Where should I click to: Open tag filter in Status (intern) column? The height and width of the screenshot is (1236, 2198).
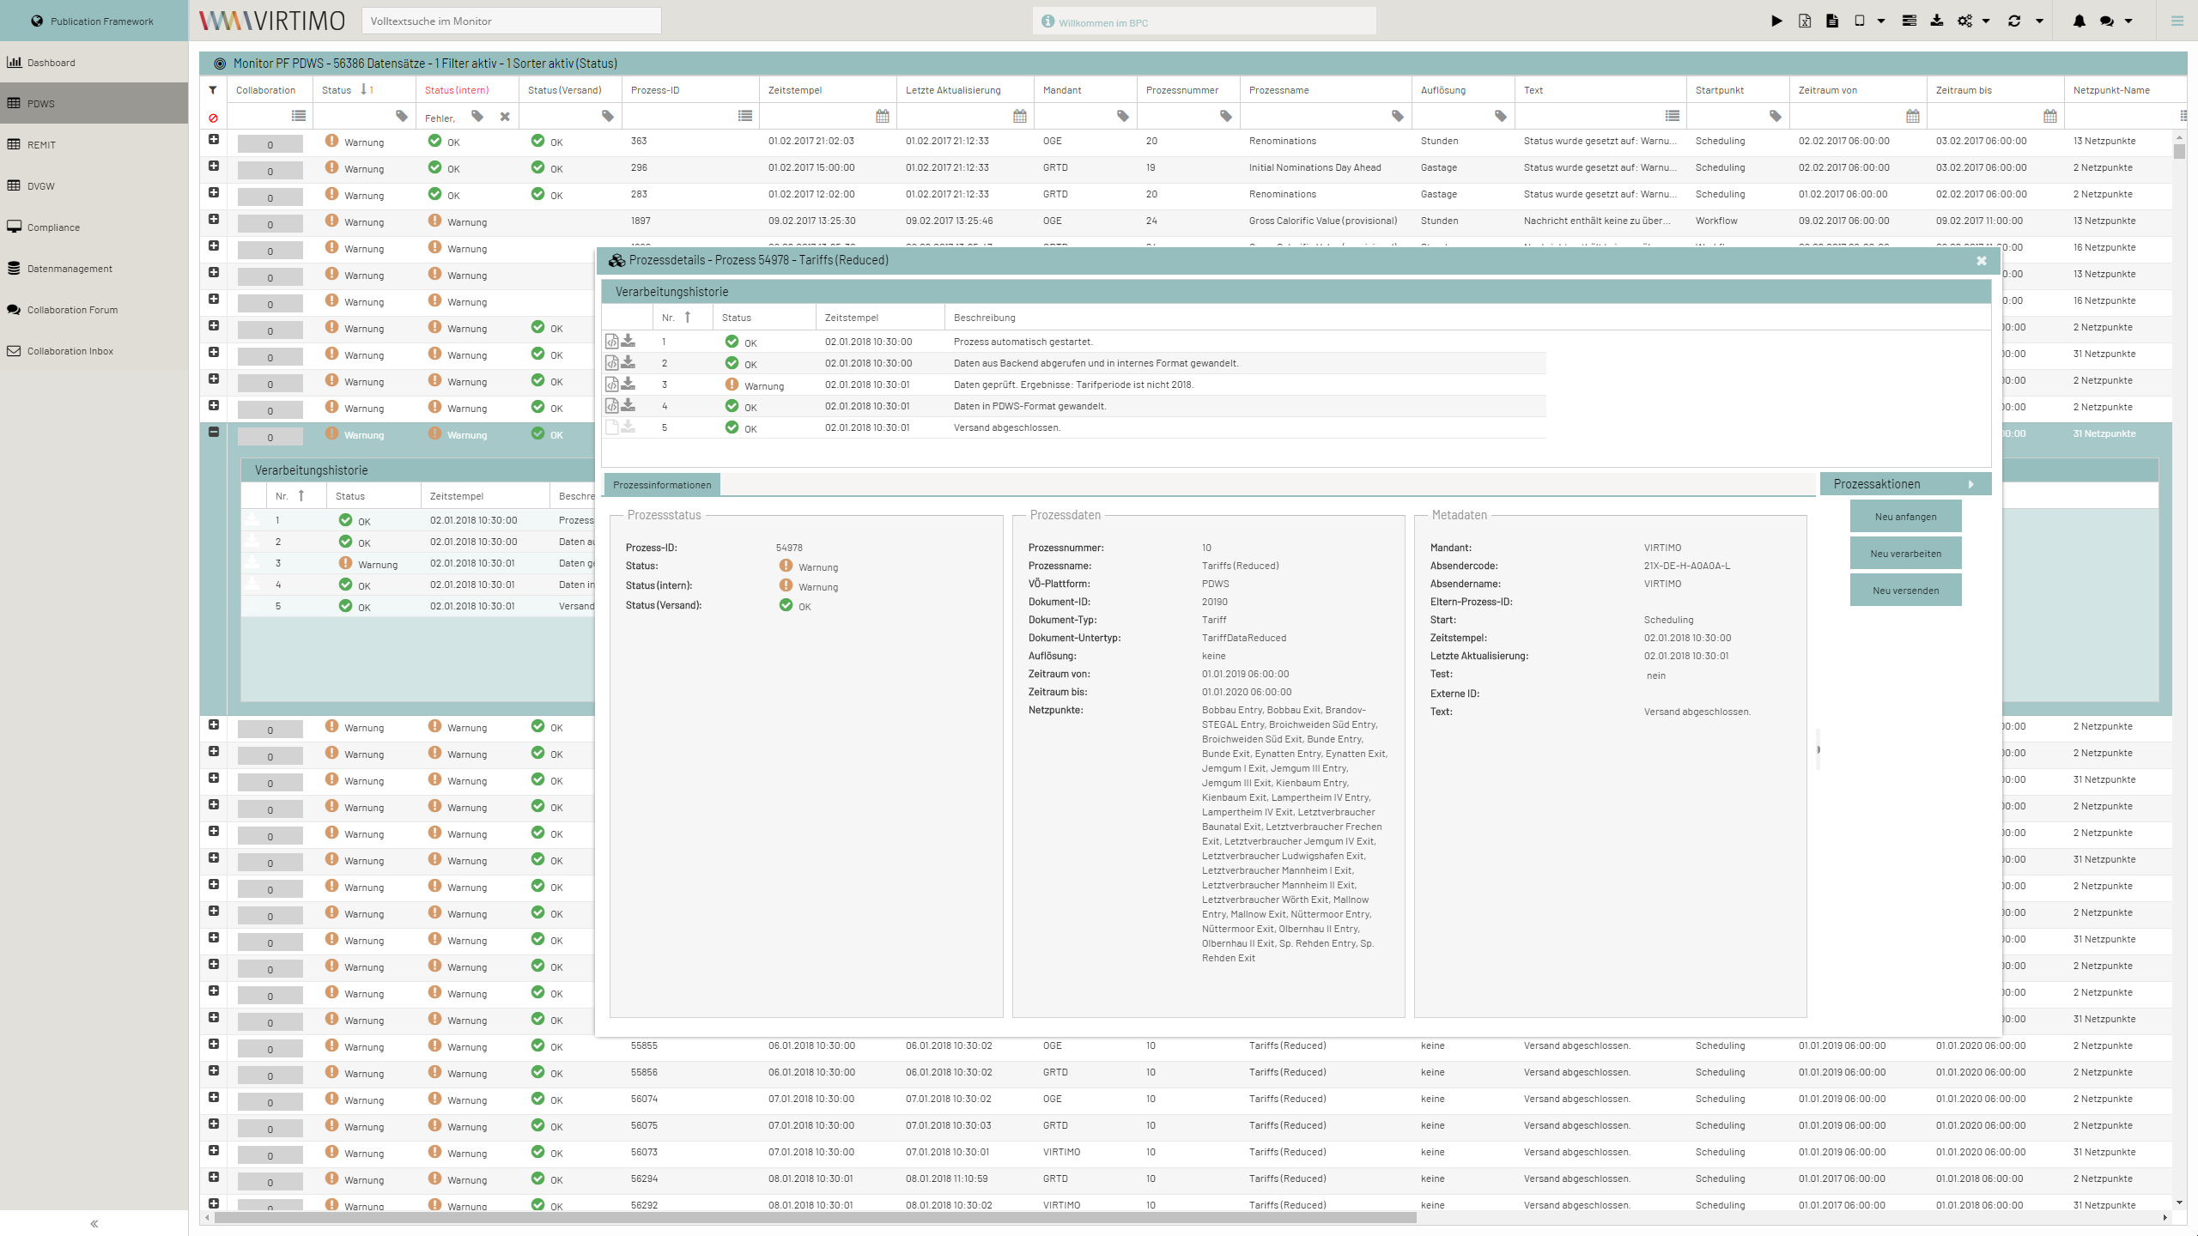click(x=477, y=116)
